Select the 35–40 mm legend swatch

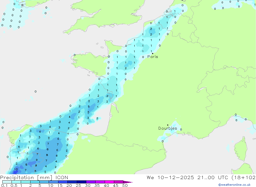[100, 182]
